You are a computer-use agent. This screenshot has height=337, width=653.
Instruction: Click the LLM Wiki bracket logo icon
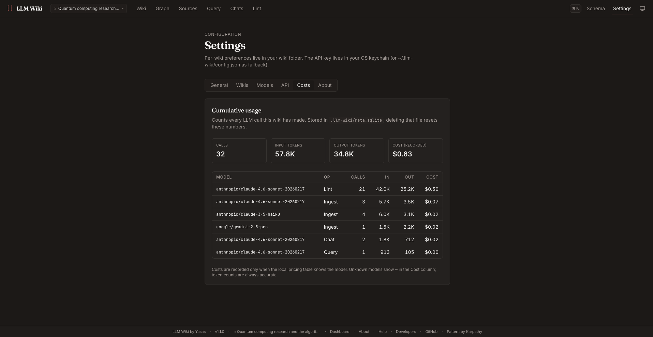point(10,8)
